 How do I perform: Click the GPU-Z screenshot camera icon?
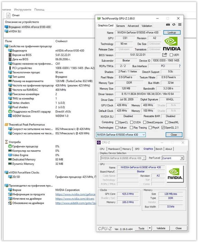pos(168,25)
